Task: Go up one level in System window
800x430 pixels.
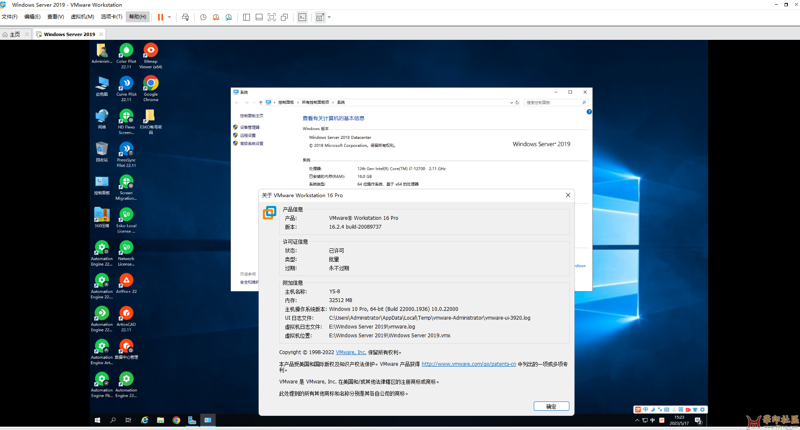Action: (x=261, y=102)
